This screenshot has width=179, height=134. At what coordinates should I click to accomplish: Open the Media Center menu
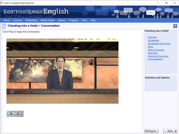48,20
